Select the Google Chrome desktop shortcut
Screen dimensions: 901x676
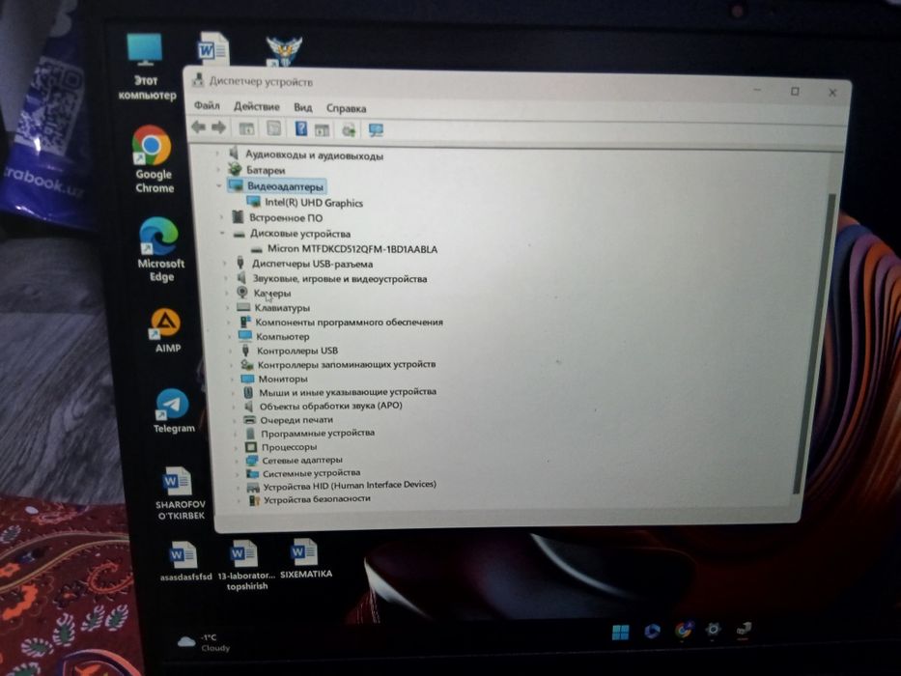153,159
